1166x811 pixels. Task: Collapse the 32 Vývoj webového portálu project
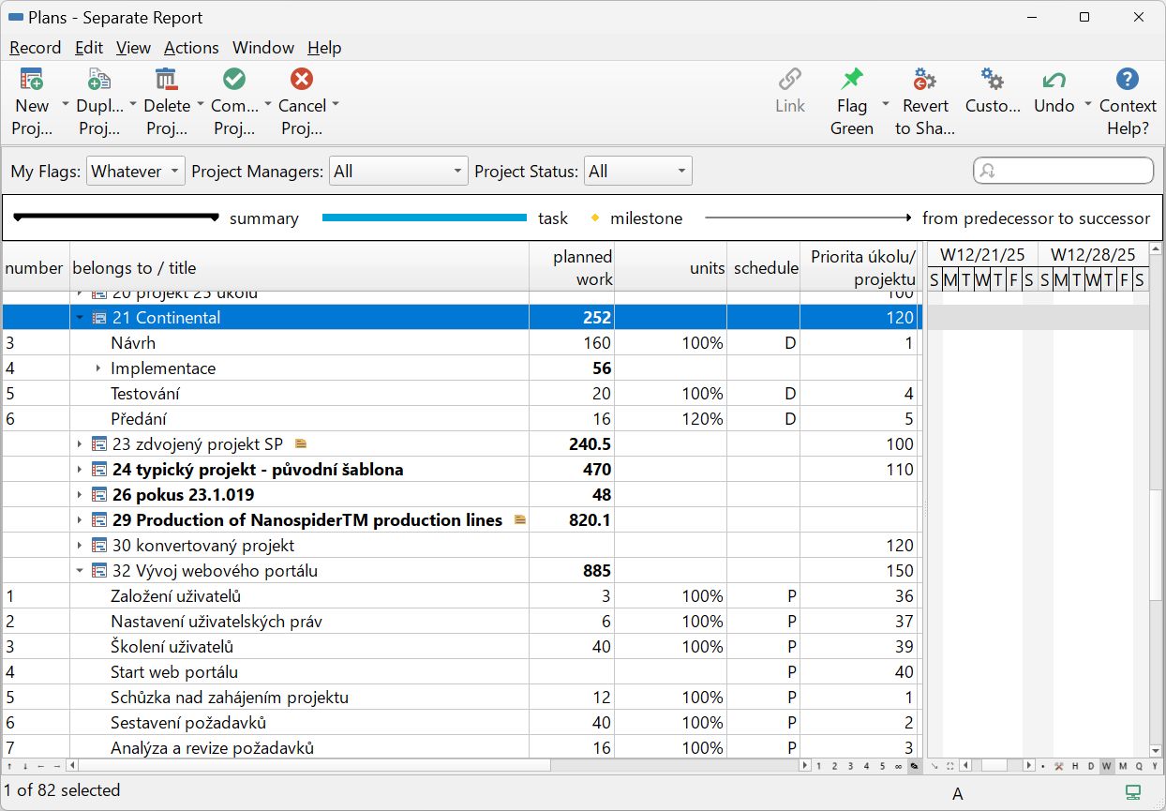[x=80, y=571]
